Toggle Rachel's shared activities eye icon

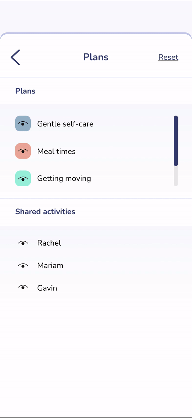pos(23,243)
